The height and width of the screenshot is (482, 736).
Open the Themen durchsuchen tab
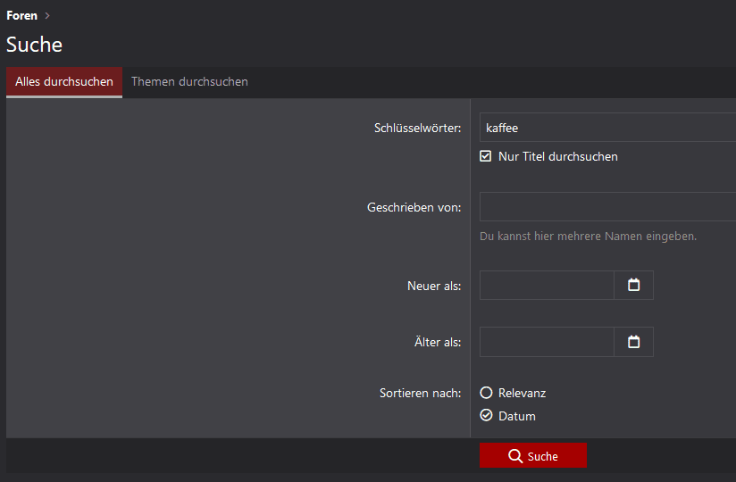tap(189, 82)
